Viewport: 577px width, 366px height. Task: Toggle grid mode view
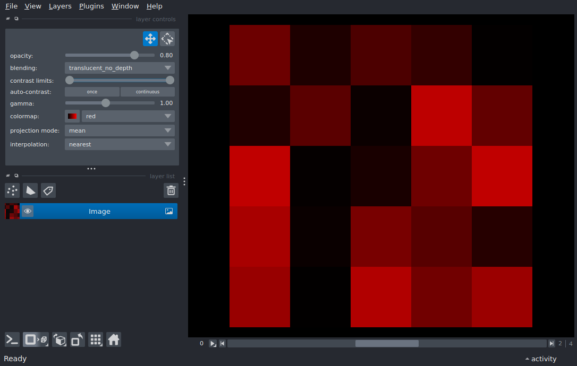click(x=96, y=339)
